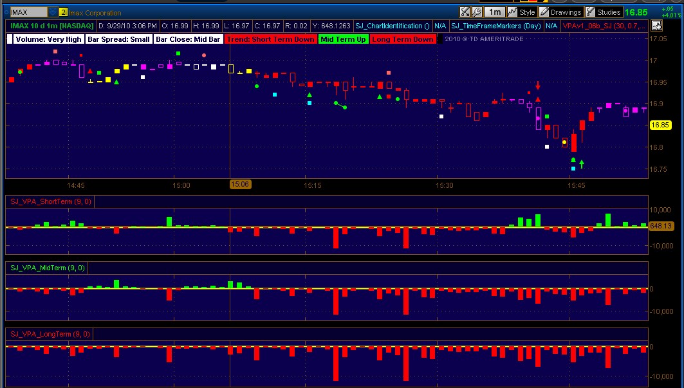This screenshot has width=684, height=388.
Task: Open the Style menu
Action: (x=521, y=12)
